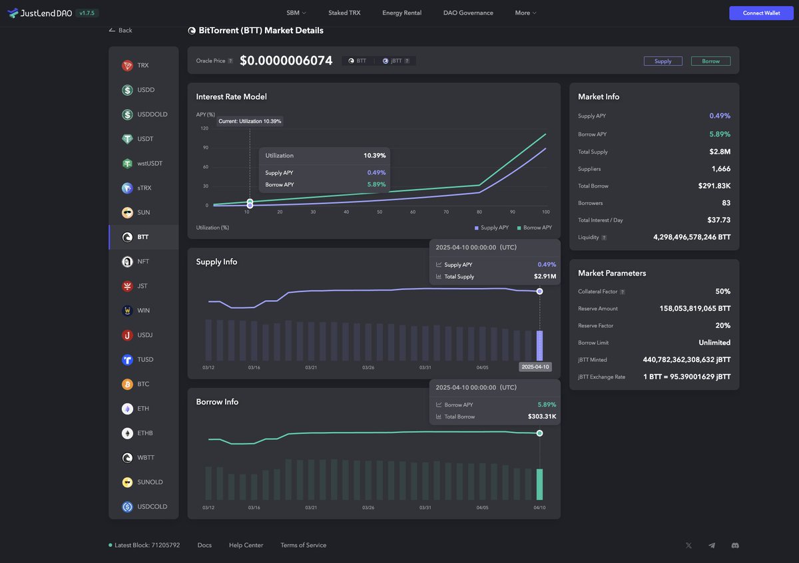Select the TRX token icon
The height and width of the screenshot is (563, 799).
[x=127, y=65]
